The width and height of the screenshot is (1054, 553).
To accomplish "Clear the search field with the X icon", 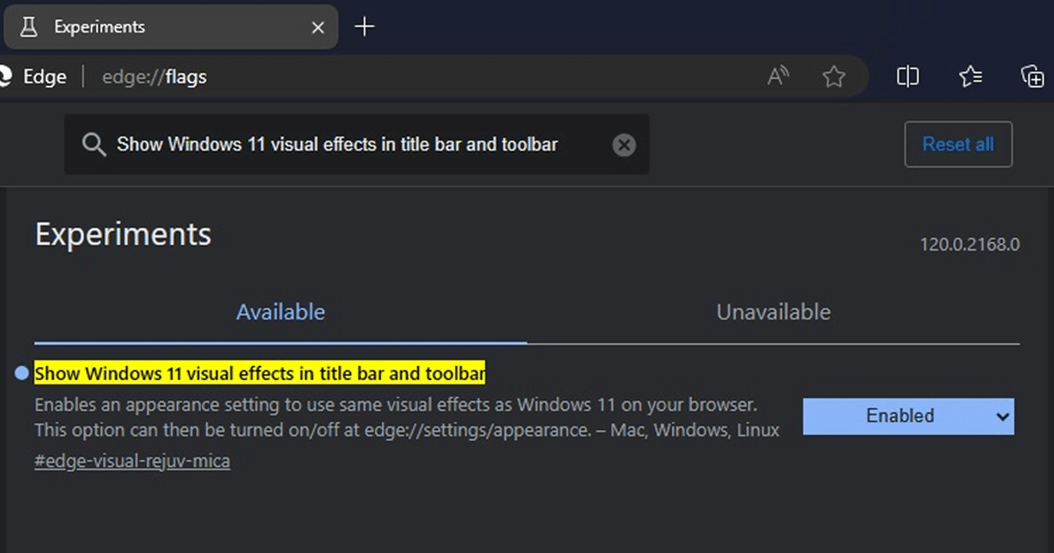I will pyautogui.click(x=624, y=144).
